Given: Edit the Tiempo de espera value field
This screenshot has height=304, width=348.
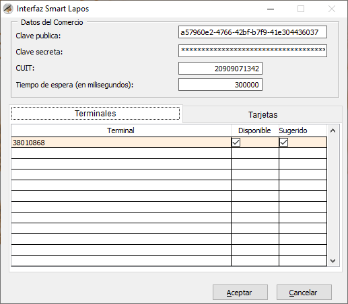Looking at the screenshot, I should point(220,85).
